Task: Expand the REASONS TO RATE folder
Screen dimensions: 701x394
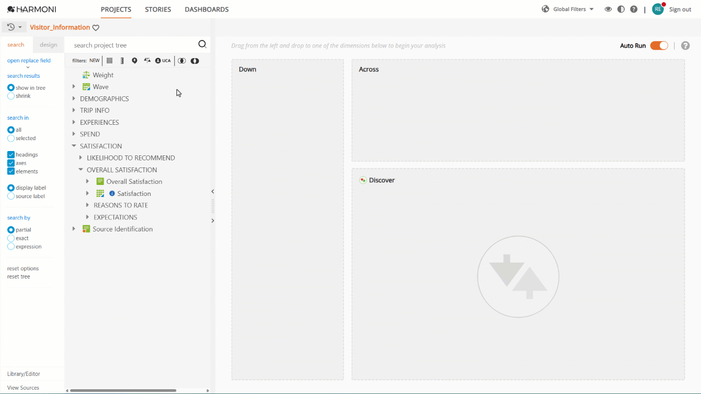Action: tap(88, 205)
